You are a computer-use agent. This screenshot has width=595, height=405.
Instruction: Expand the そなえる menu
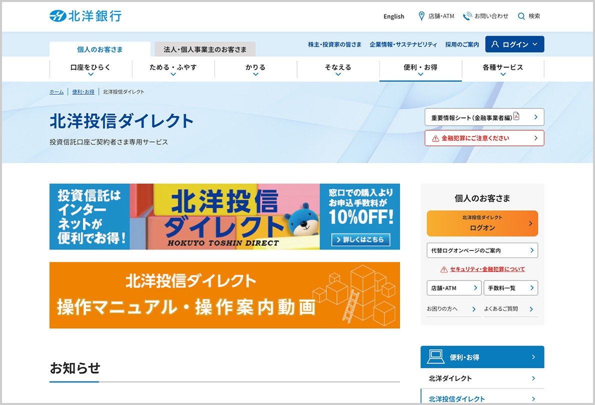[338, 74]
